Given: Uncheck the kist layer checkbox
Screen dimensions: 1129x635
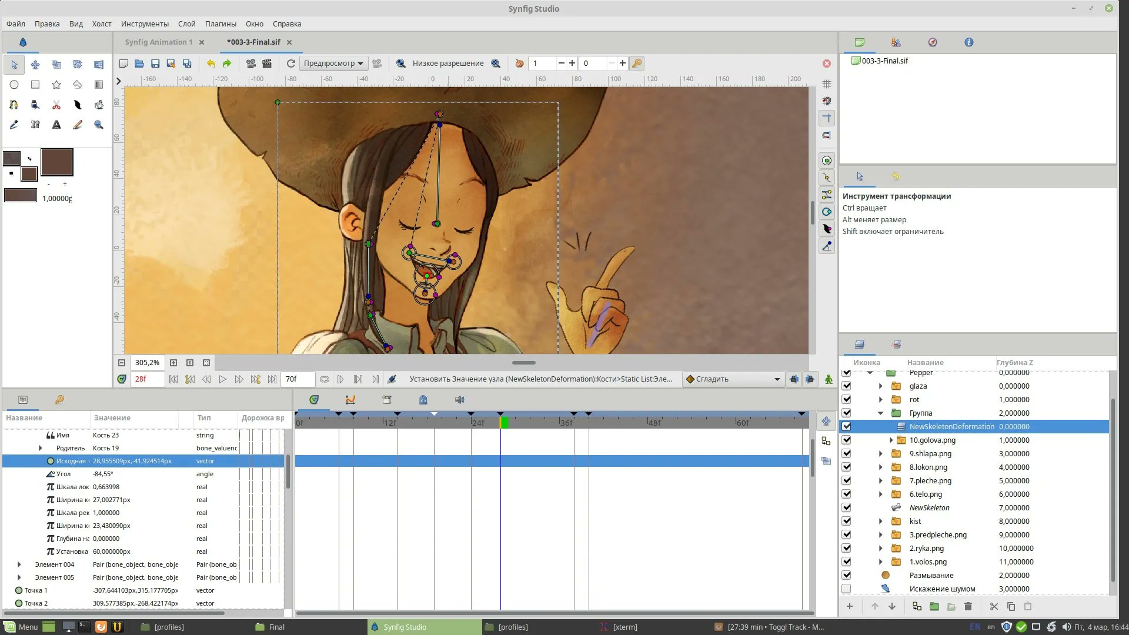Looking at the screenshot, I should coord(846,522).
